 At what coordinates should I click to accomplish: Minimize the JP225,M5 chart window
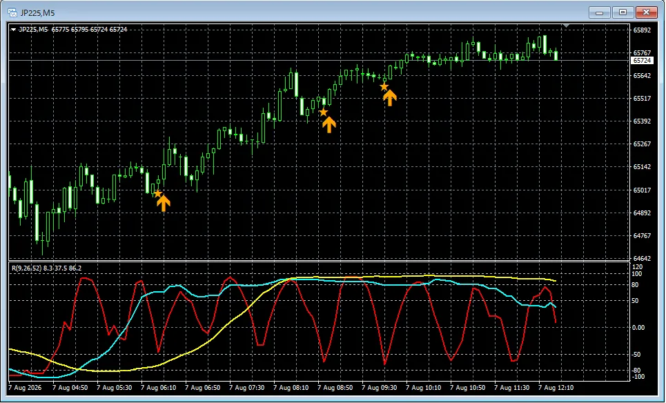point(600,12)
